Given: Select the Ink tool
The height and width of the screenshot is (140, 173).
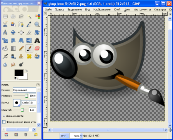Looking at the screenshot, I should click(x=13, y=56).
